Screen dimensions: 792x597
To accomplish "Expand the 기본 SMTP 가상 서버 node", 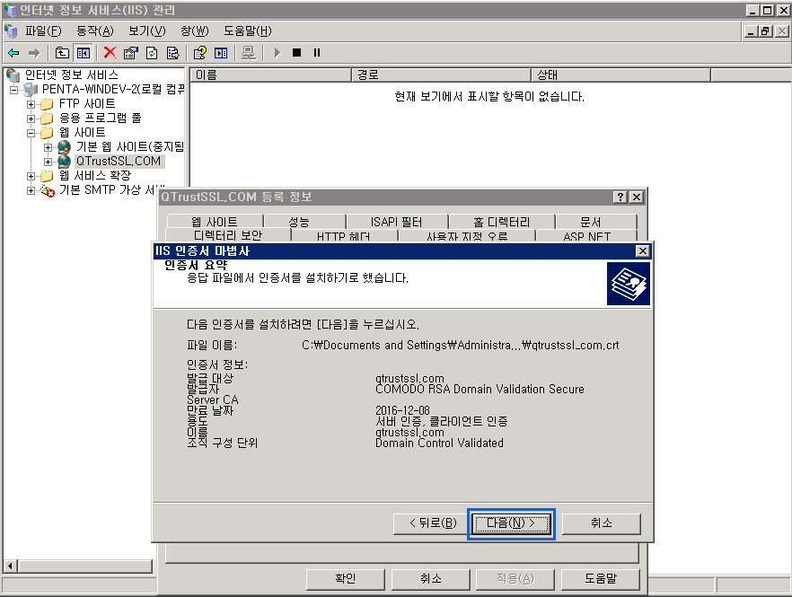I will [31, 190].
